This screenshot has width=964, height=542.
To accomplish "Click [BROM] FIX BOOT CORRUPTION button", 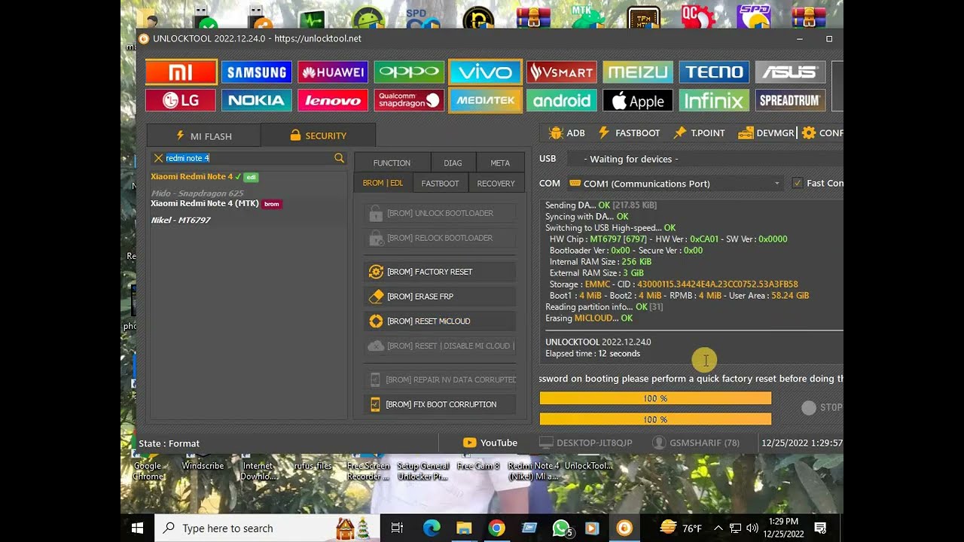I will tap(441, 405).
